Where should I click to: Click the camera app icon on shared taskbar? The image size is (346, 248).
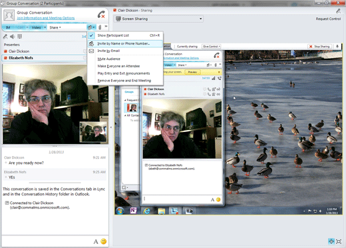[189, 211]
